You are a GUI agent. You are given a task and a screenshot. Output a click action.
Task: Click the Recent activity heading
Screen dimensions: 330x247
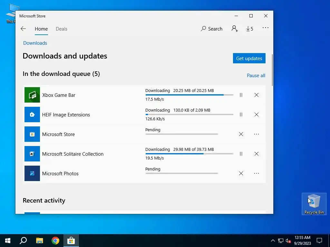[x=44, y=200]
